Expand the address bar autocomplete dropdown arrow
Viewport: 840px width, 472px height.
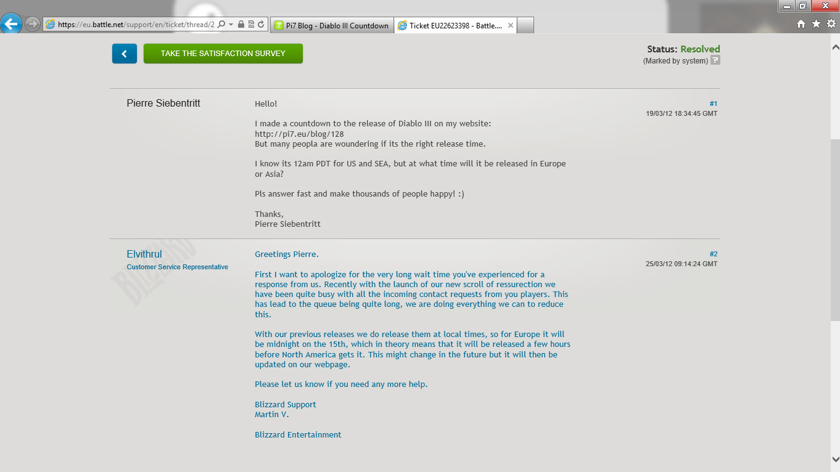click(231, 25)
